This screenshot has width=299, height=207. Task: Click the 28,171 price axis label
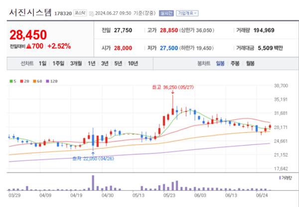pos(281,127)
